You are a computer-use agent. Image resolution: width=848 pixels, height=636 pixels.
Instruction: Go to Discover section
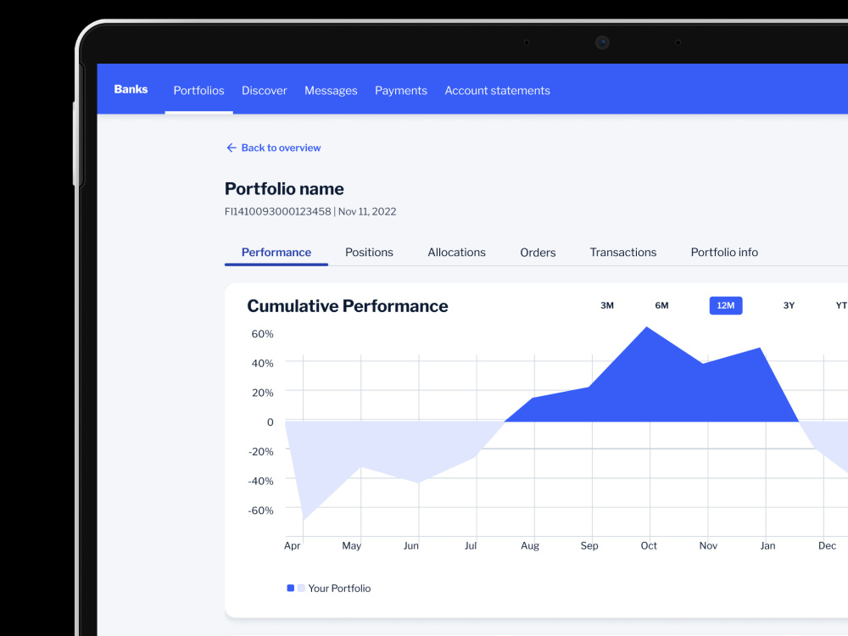click(264, 91)
